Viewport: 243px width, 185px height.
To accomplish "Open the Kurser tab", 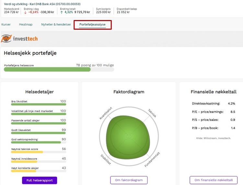I will click(6, 25).
